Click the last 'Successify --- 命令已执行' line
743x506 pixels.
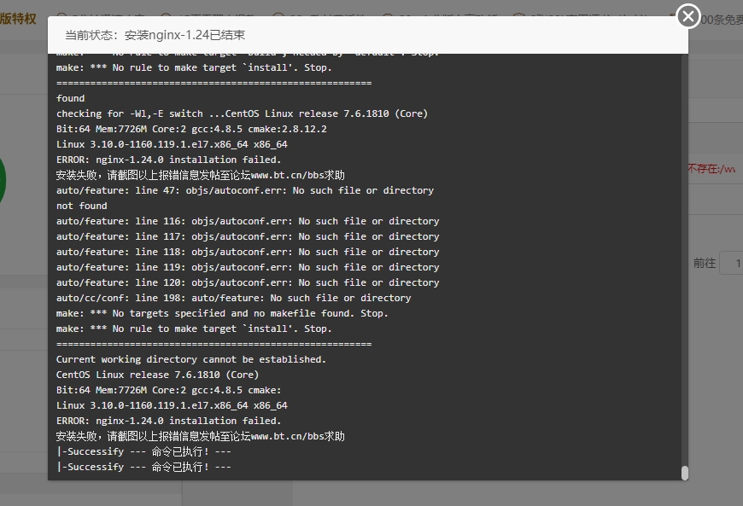click(143, 467)
